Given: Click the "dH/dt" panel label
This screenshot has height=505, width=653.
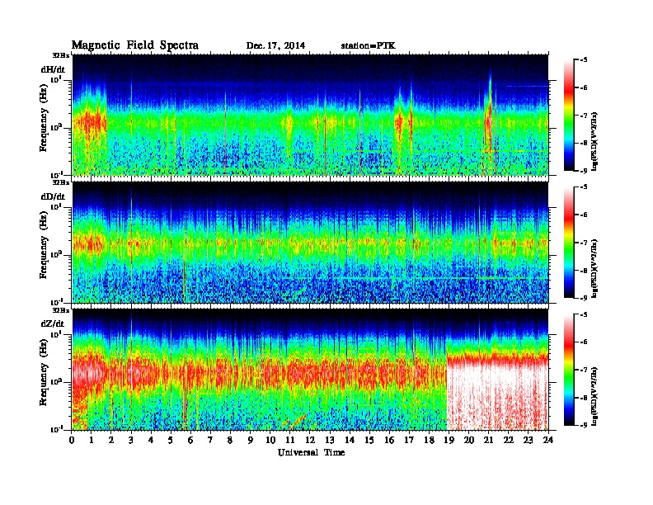Looking at the screenshot, I should point(53,69).
